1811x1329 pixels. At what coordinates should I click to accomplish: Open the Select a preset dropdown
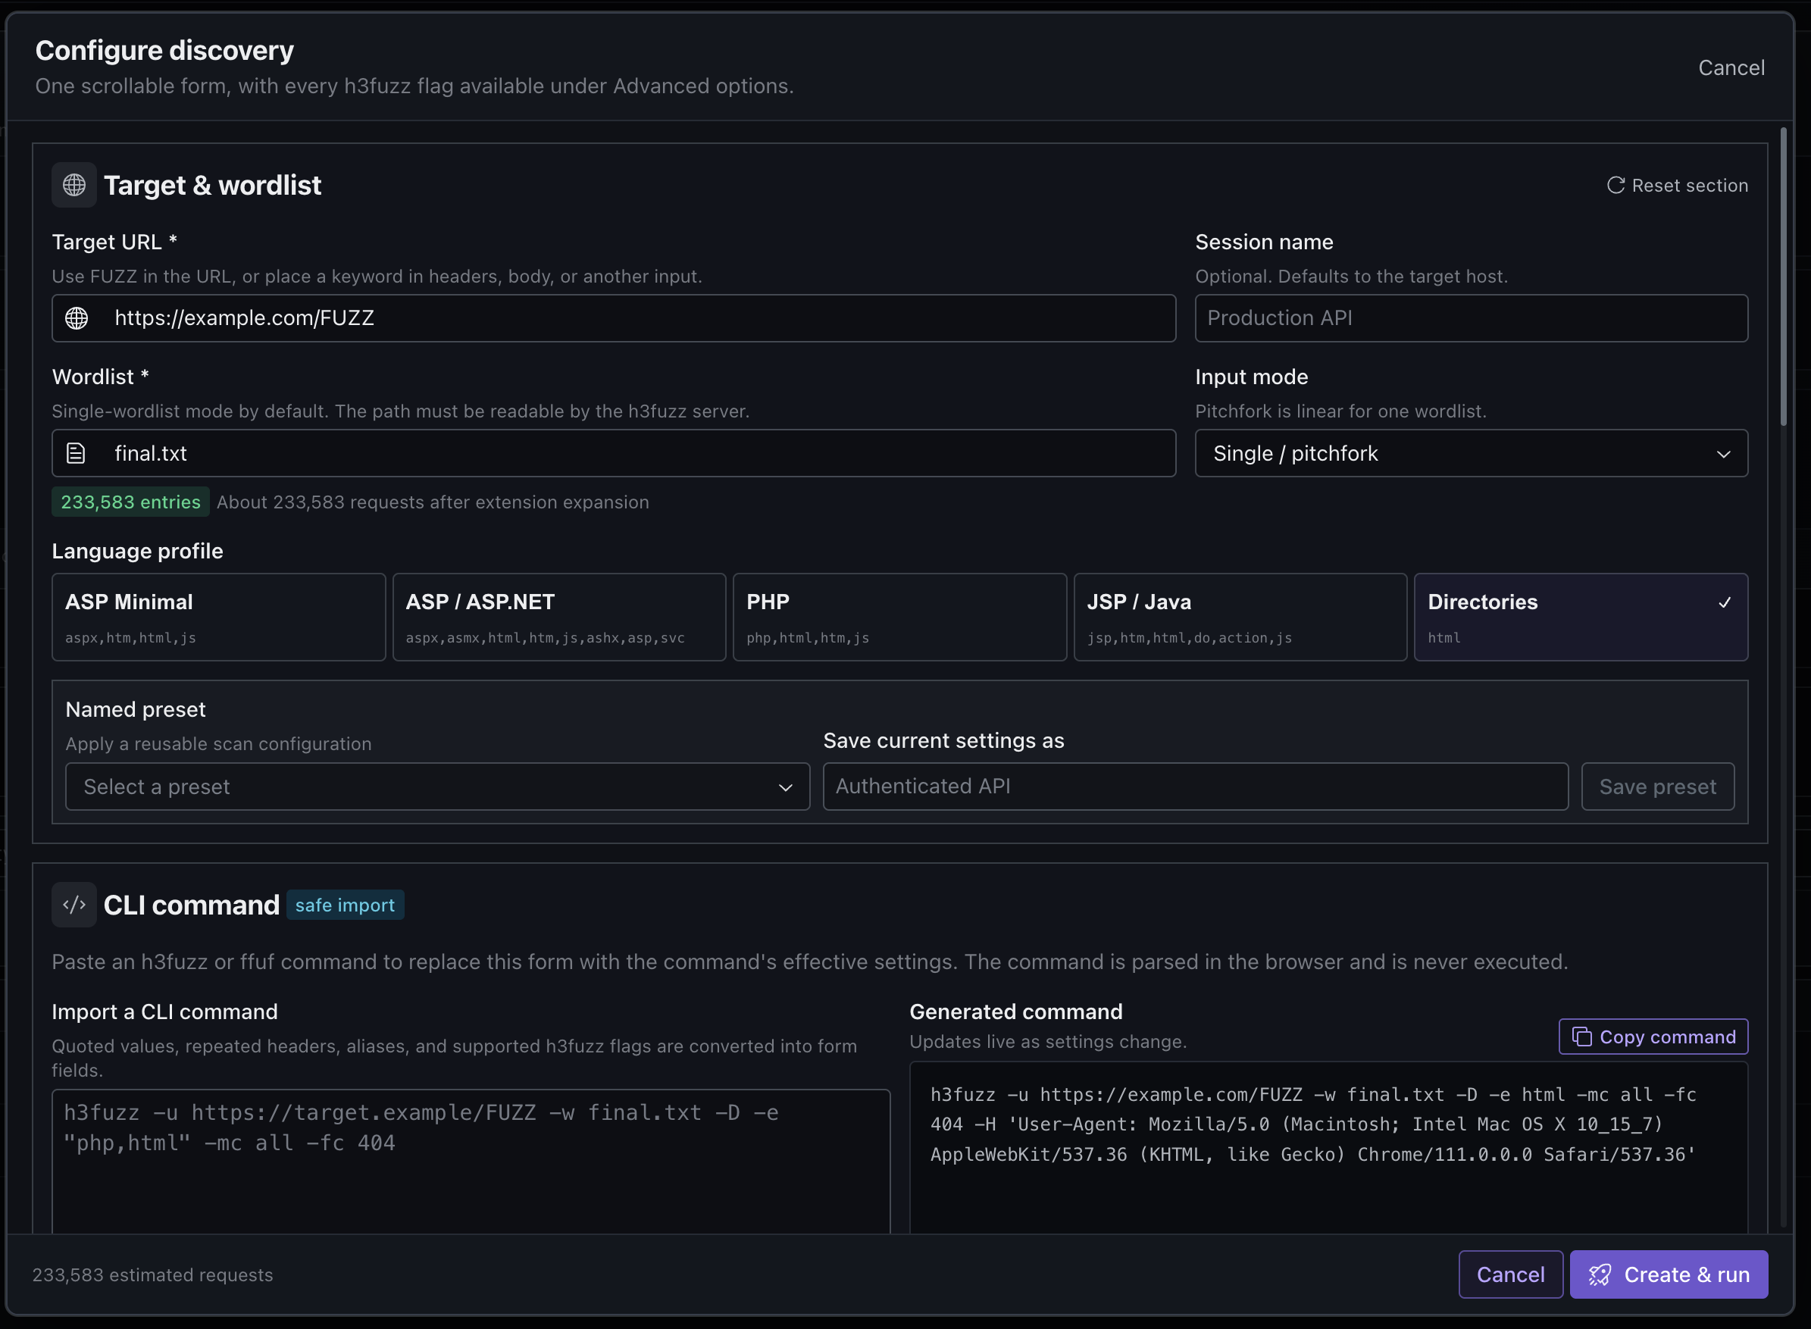438,786
